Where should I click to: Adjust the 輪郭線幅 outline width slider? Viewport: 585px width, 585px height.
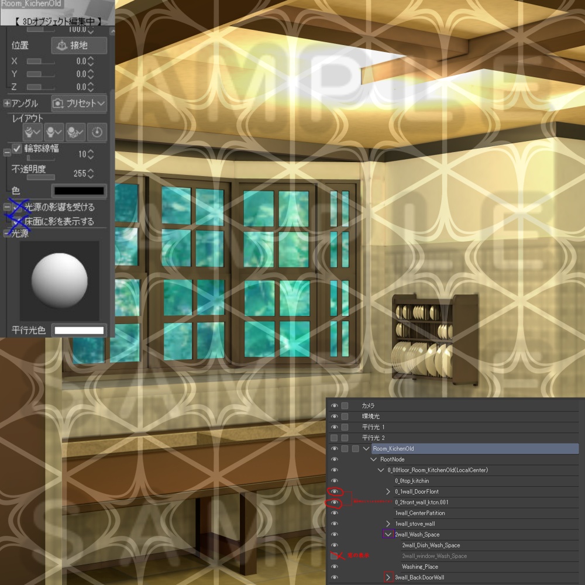tap(41, 158)
